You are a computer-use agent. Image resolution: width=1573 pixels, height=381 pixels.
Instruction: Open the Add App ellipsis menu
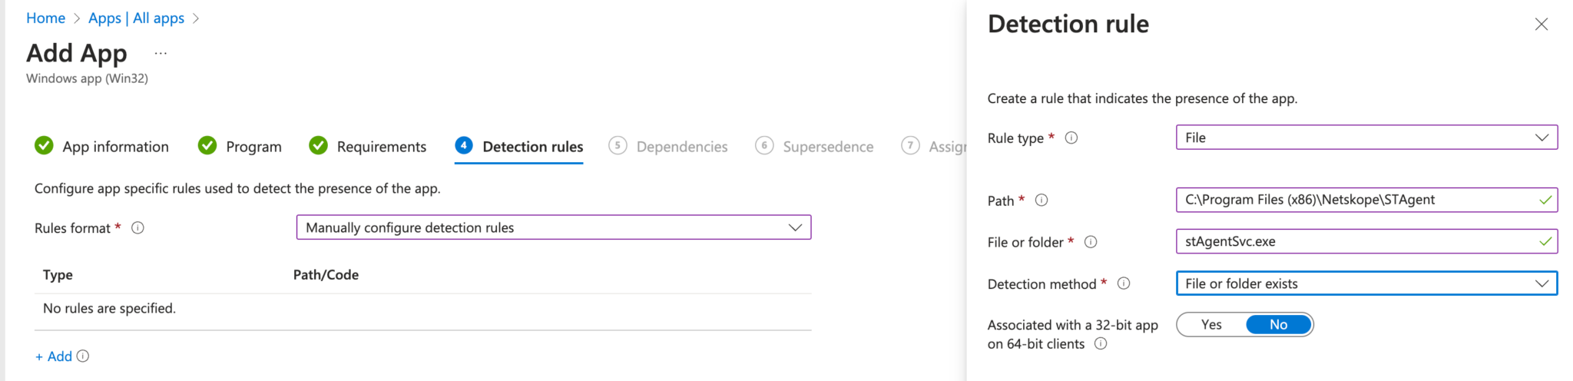[x=161, y=54]
